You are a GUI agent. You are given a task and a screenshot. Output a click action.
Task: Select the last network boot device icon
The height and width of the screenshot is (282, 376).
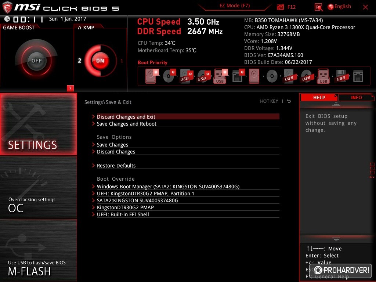(358, 76)
